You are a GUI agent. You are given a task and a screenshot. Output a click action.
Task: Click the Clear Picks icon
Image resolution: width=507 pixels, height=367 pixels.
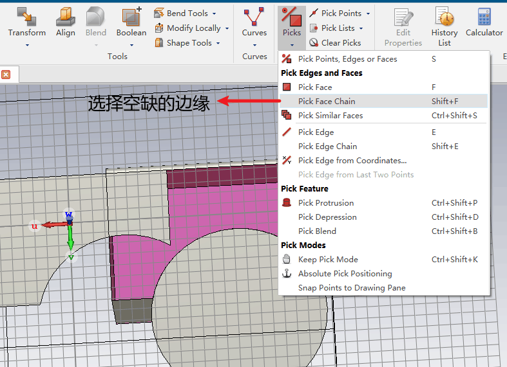click(313, 42)
